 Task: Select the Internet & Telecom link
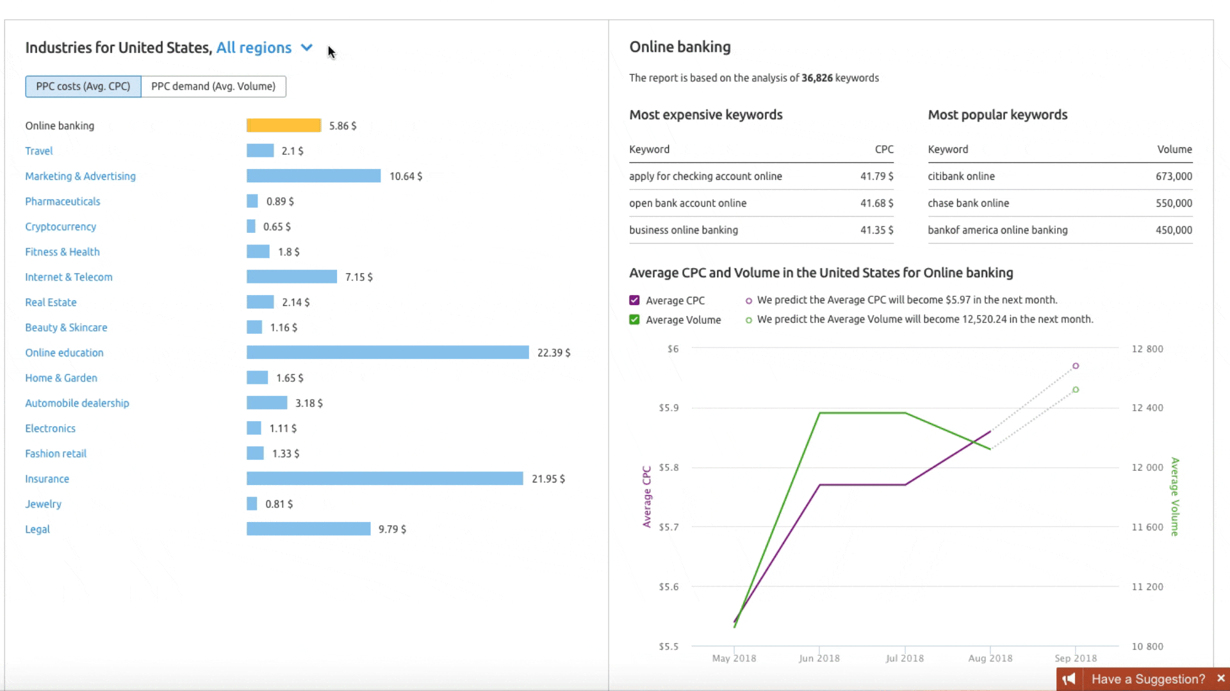(x=69, y=277)
